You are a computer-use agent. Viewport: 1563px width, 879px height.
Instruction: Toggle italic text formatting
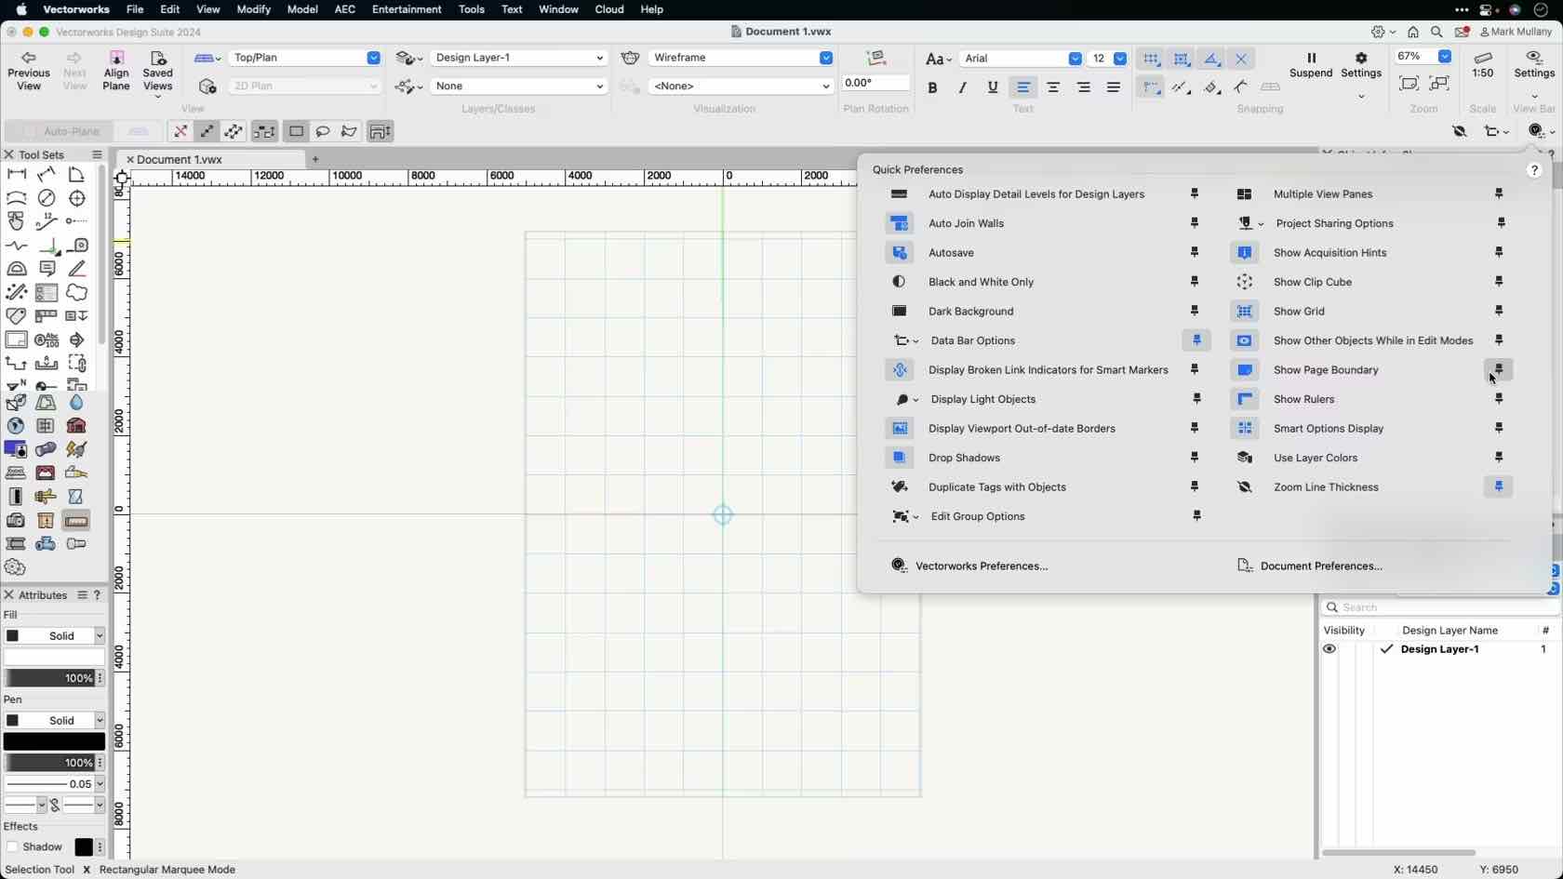[x=962, y=87]
